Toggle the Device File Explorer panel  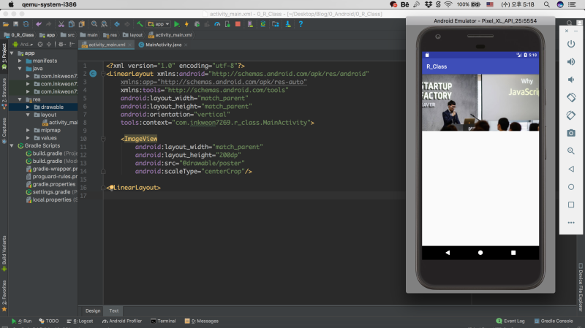[x=581, y=287]
